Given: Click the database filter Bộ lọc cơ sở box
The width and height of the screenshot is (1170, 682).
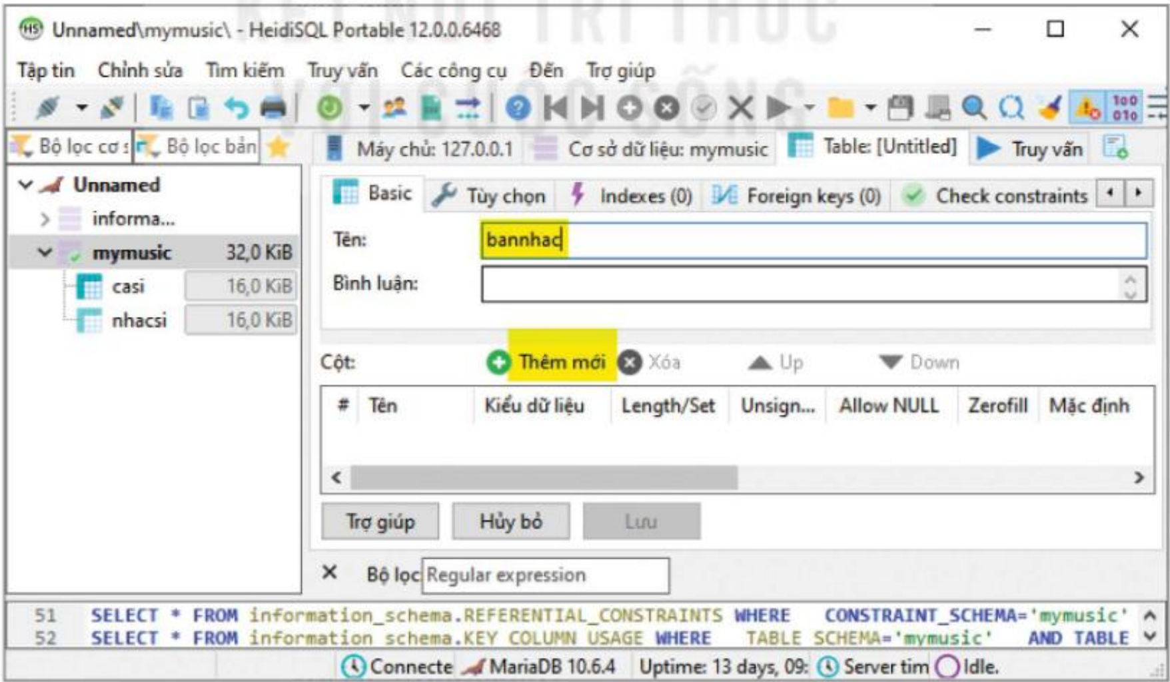Looking at the screenshot, I should click(x=70, y=147).
